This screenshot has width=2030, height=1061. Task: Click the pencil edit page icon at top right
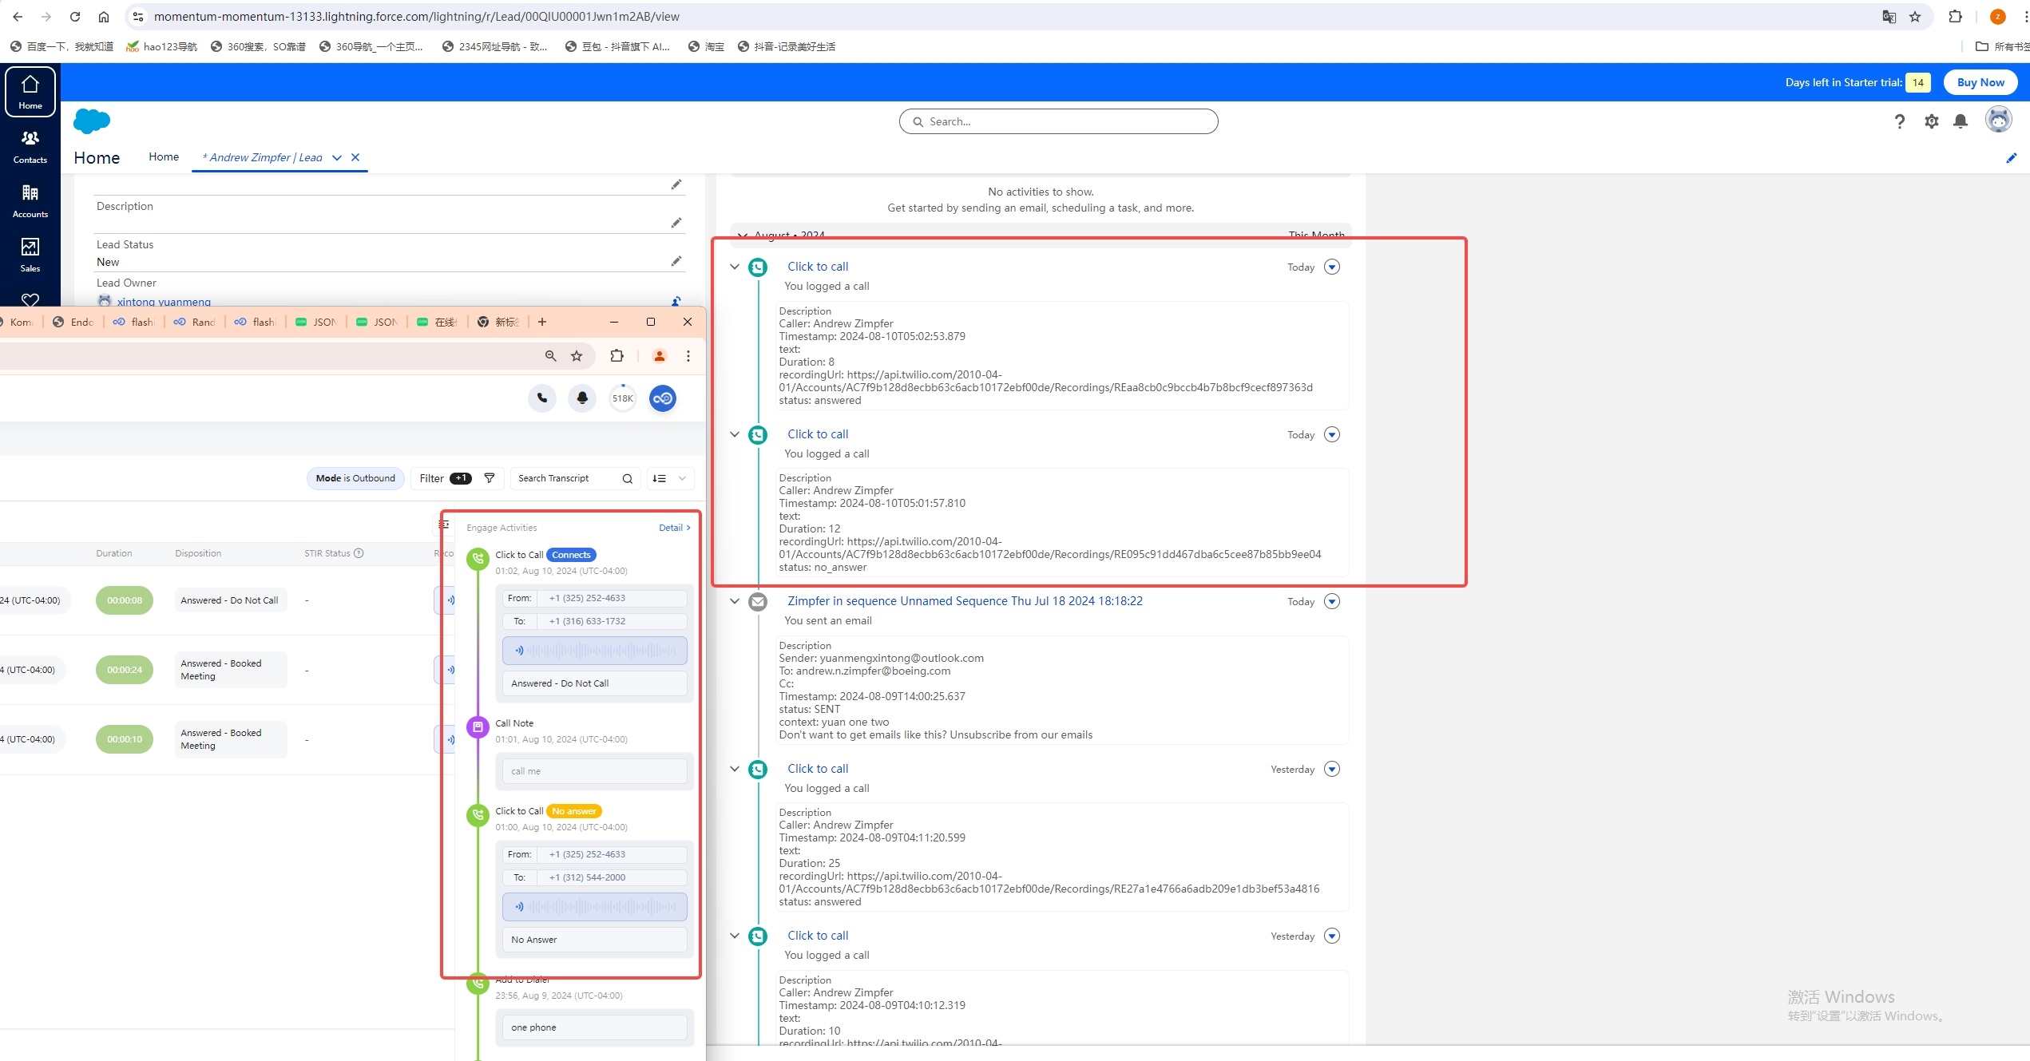2011,158
